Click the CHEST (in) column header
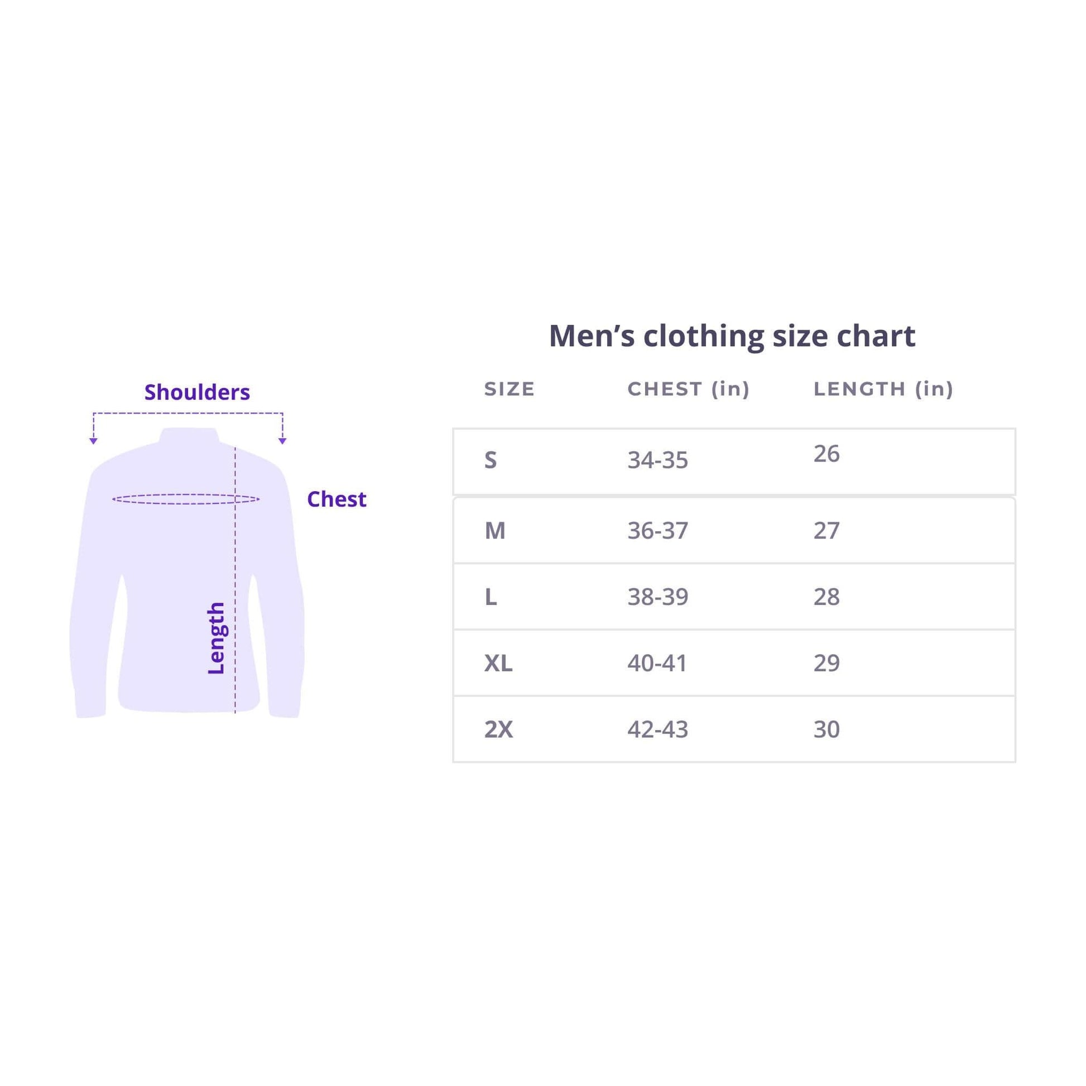 [689, 389]
